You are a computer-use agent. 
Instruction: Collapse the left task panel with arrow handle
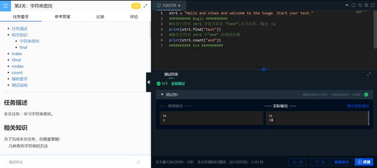click(149, 82)
